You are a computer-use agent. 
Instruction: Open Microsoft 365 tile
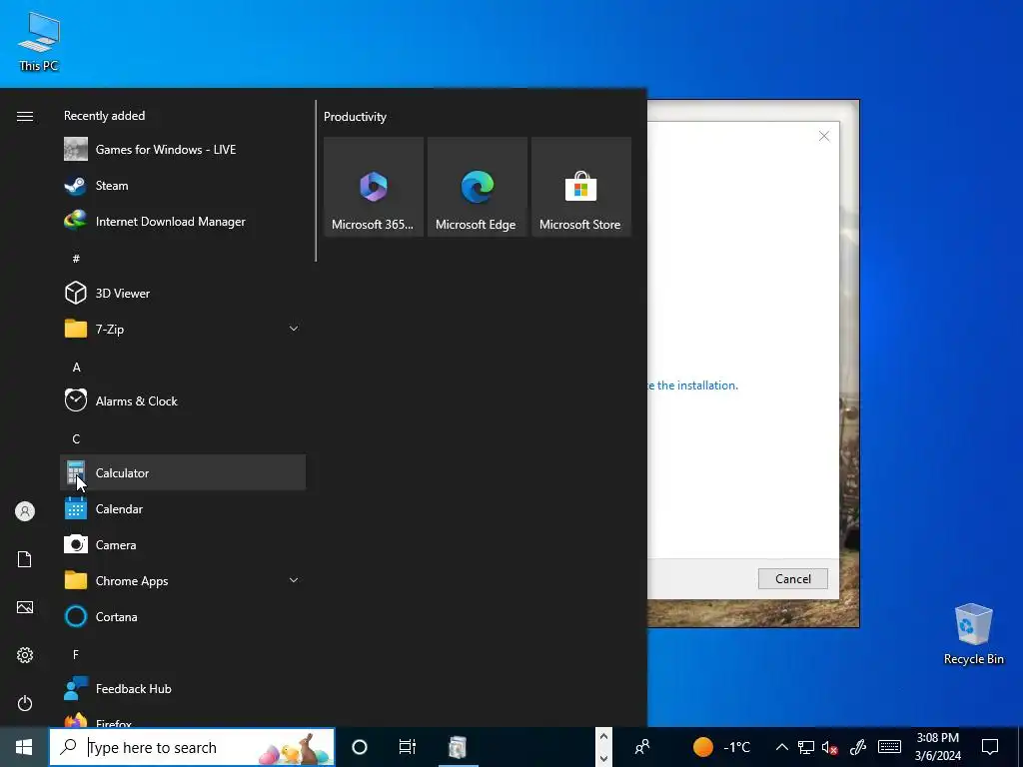coord(374,187)
